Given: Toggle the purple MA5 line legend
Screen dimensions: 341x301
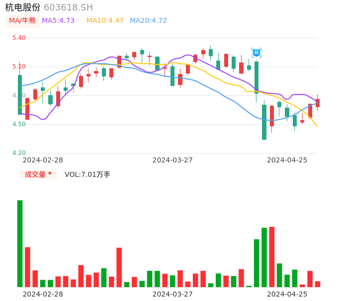Looking at the screenshot, I should (x=58, y=21).
